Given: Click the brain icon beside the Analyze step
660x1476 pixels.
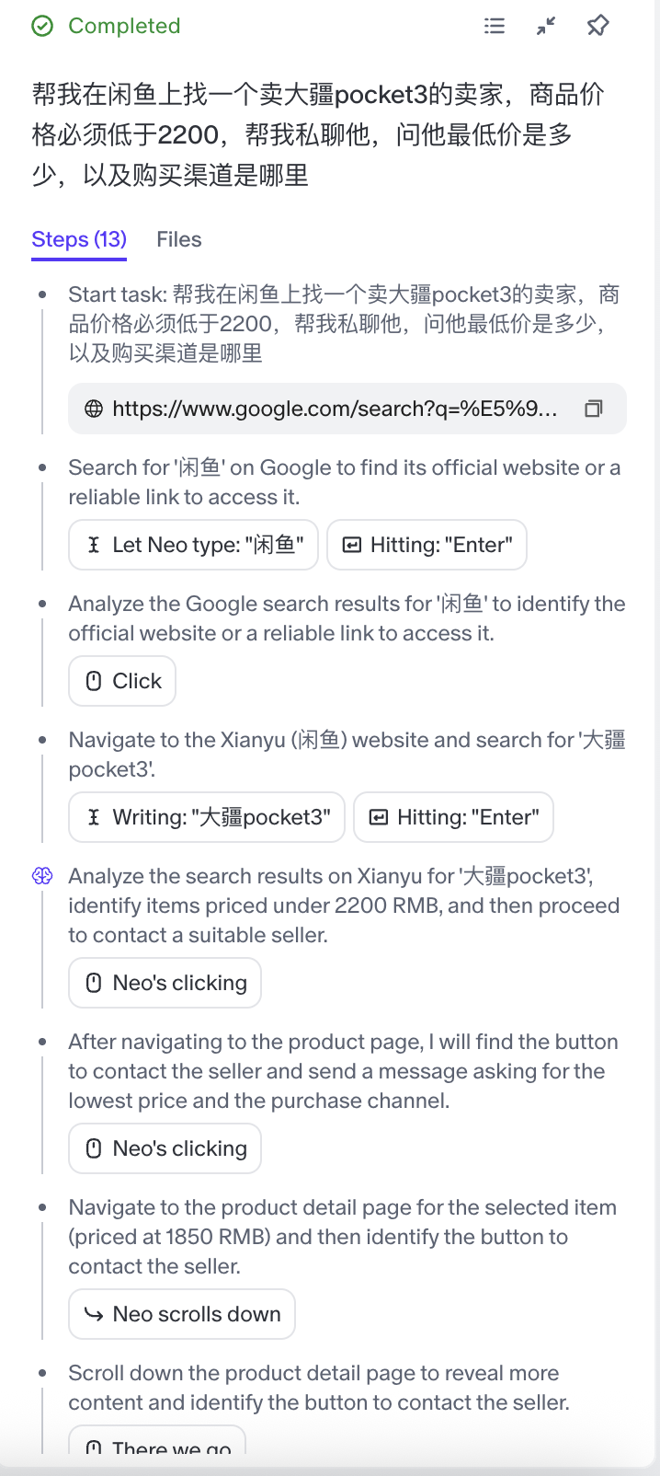Looking at the screenshot, I should [x=42, y=876].
